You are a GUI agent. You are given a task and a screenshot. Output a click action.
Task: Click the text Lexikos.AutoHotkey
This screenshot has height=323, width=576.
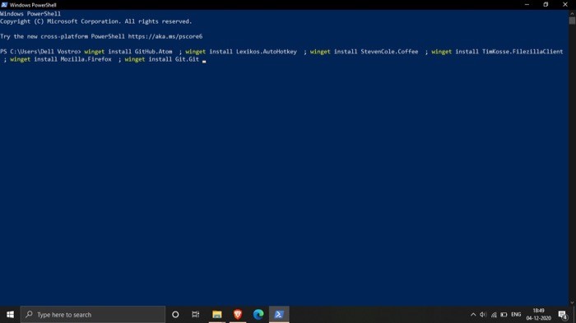[x=267, y=52]
